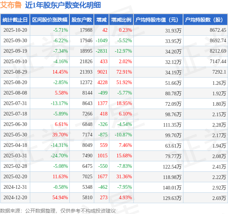Image resolution: width=228 pixels, height=214 pixels.
Task: Click the price change value -13.17%
Action: point(59,103)
